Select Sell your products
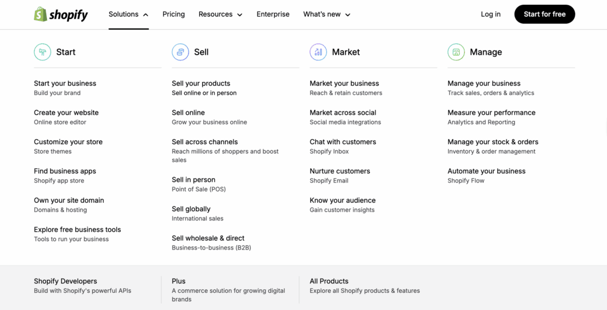The image size is (607, 310). (201, 83)
